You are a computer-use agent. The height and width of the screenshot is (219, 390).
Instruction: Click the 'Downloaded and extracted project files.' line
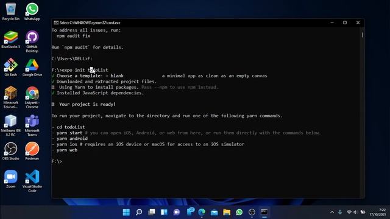point(107,82)
